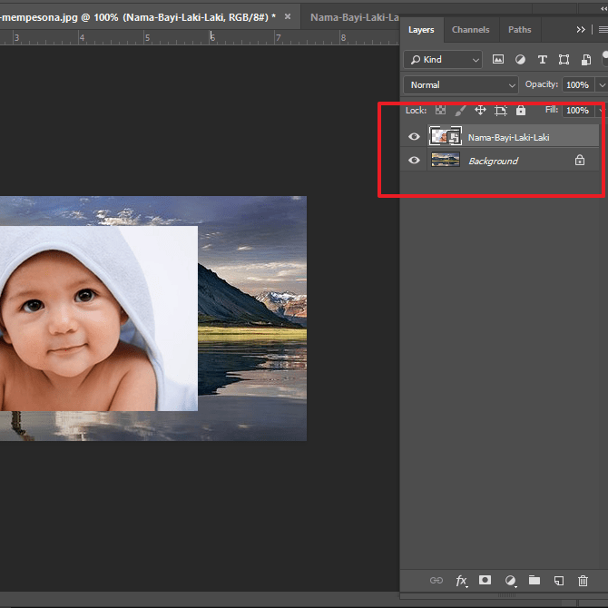The width and height of the screenshot is (608, 608).
Task: Filter for pixel layers icon
Action: (x=498, y=60)
